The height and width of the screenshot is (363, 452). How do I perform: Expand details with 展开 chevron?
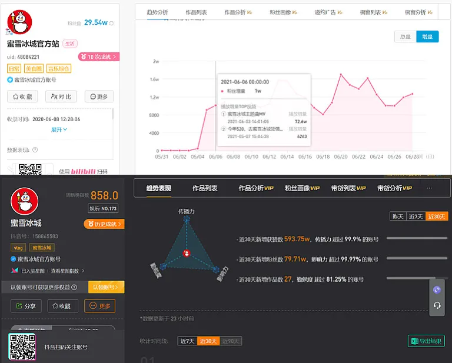pyautogui.click(x=59, y=129)
